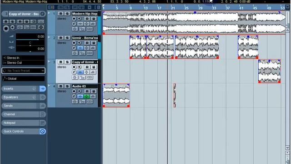Toggle inspector Write automation button
This screenshot has height=164, width=291.
26,21
